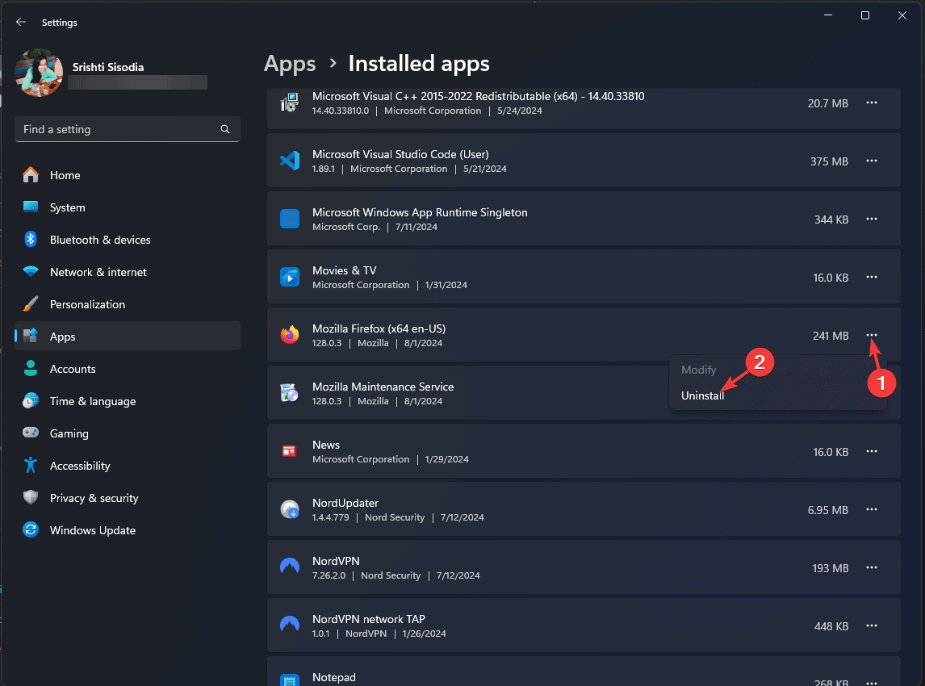Click the Mozilla Firefox logo icon

tap(290, 335)
